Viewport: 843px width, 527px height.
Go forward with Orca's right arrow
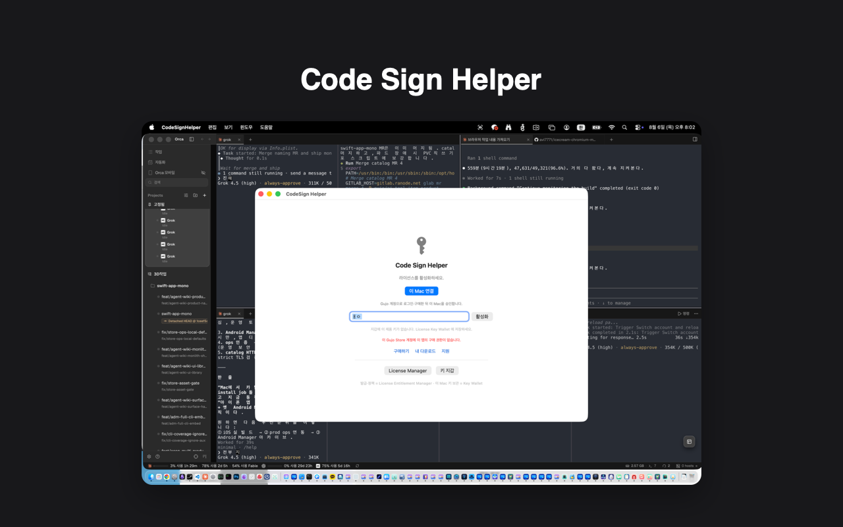click(209, 139)
